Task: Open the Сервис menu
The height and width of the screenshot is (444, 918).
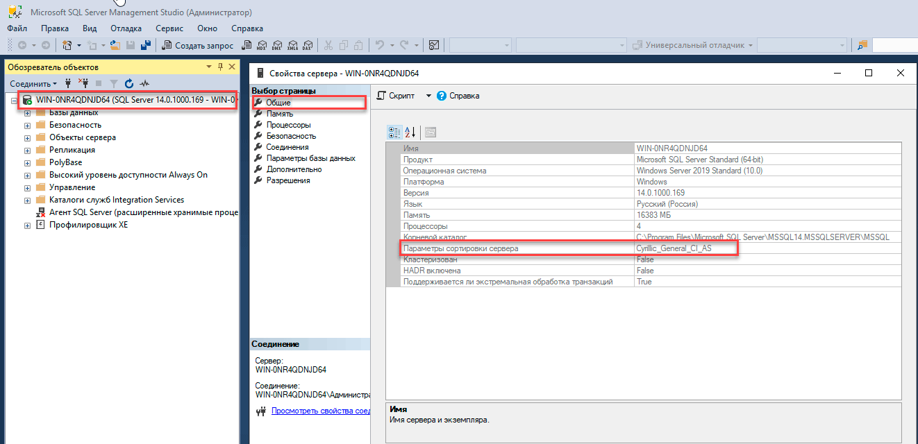Action: (x=169, y=28)
